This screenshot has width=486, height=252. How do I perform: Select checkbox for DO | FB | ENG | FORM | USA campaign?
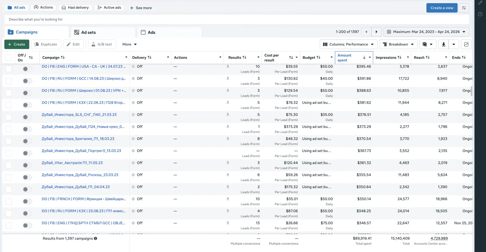[9, 69]
